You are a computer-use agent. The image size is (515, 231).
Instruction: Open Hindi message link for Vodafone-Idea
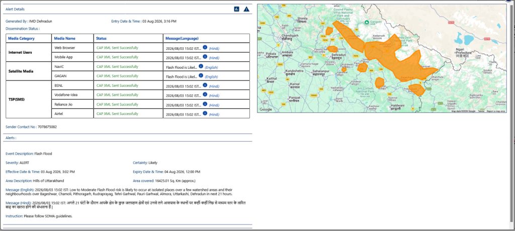click(x=214, y=96)
